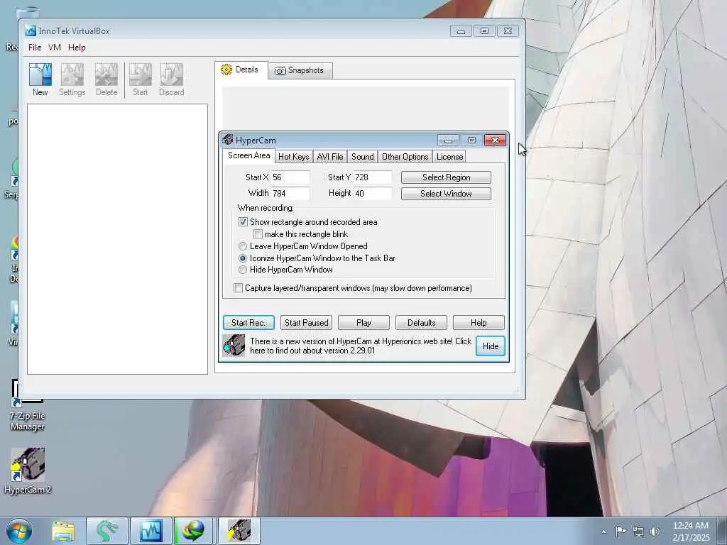Open File Explorer from the taskbar
727x545 pixels.
(x=63, y=531)
